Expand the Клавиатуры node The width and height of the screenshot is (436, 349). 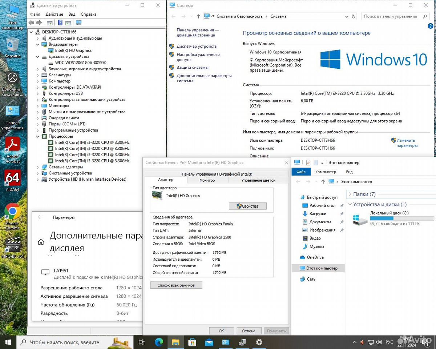(38, 75)
